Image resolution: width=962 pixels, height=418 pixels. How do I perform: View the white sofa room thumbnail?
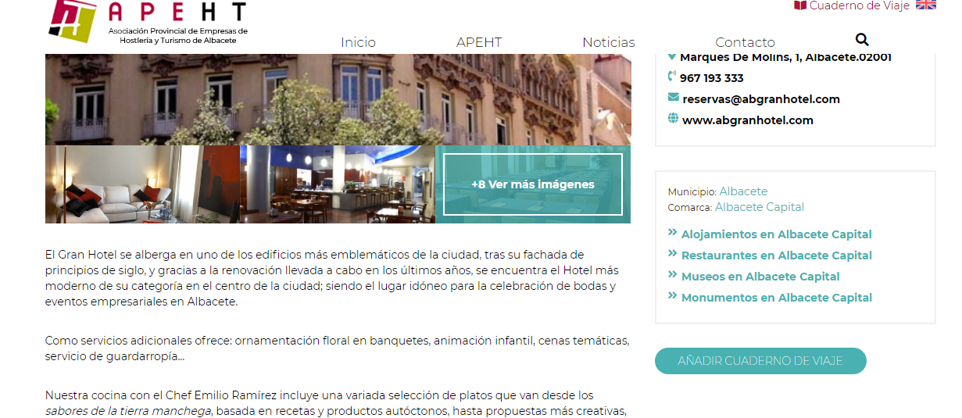click(142, 184)
